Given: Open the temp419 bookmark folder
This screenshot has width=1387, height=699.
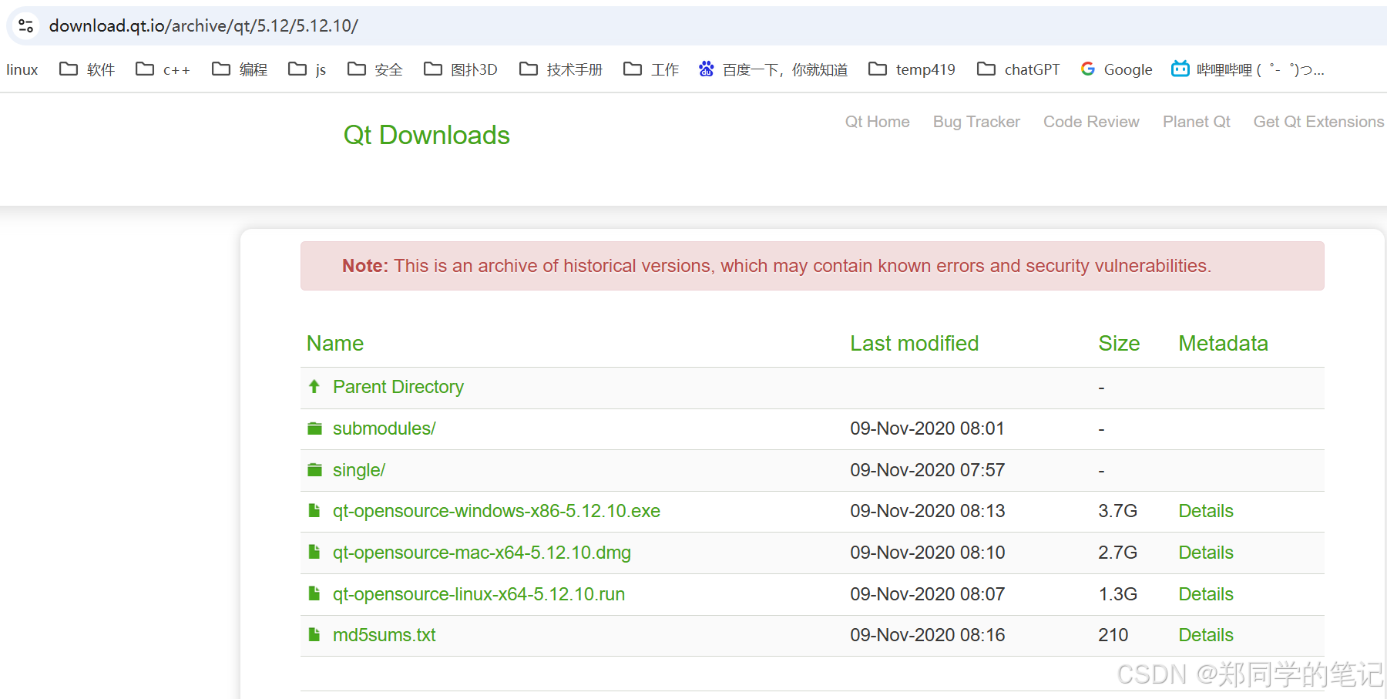Looking at the screenshot, I should (x=912, y=69).
